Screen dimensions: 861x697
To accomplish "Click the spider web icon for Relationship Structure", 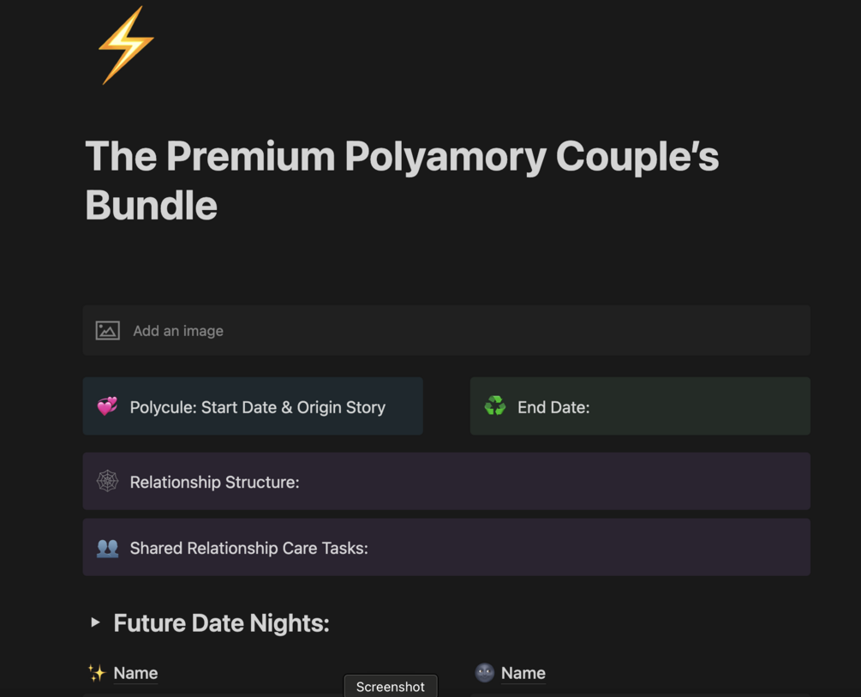I will coord(107,482).
